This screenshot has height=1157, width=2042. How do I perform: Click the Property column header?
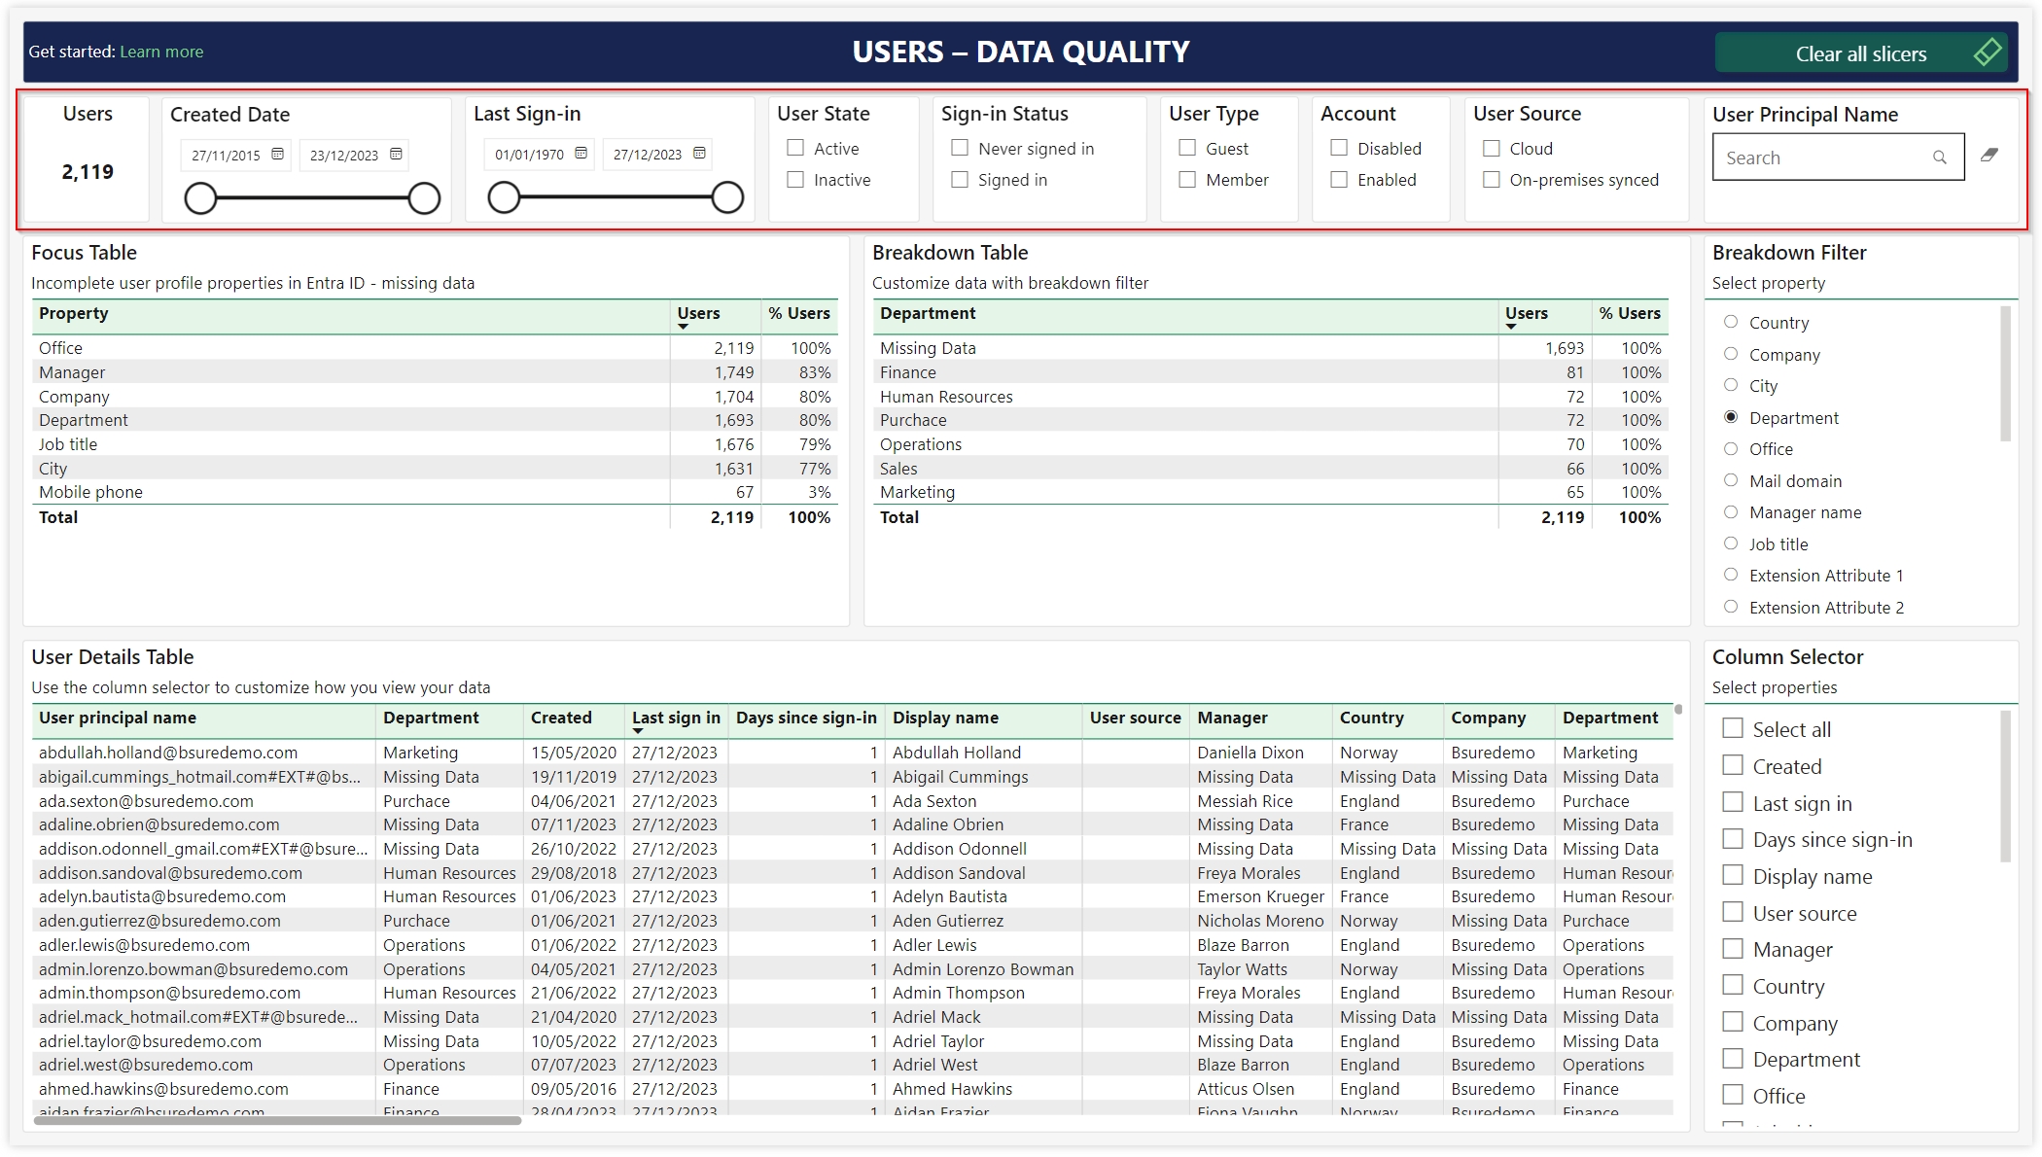[74, 313]
